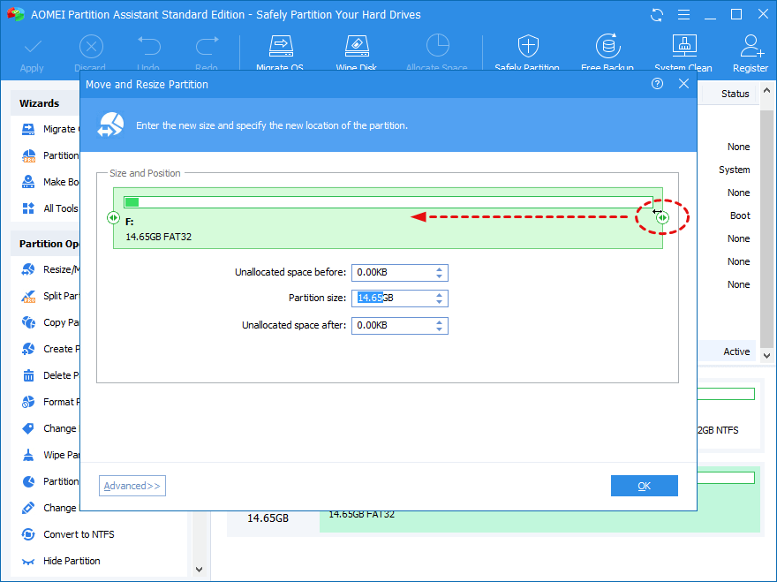Click the left resize handle of partition F:

pos(113,217)
